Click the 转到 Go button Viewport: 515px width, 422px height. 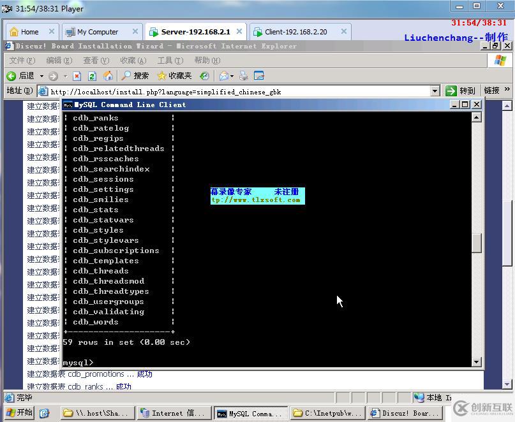coord(461,91)
